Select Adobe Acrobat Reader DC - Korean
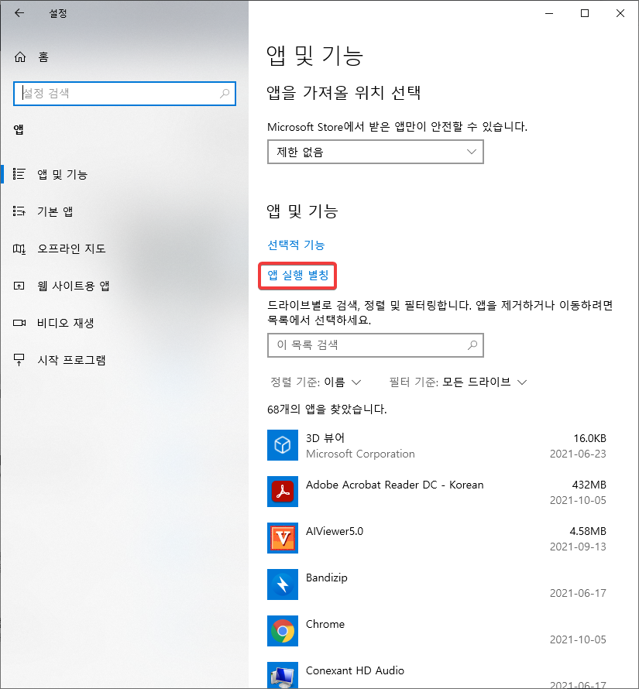This screenshot has width=639, height=689. click(394, 485)
